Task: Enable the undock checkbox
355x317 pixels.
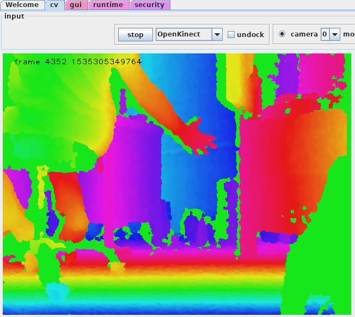Action: [231, 35]
